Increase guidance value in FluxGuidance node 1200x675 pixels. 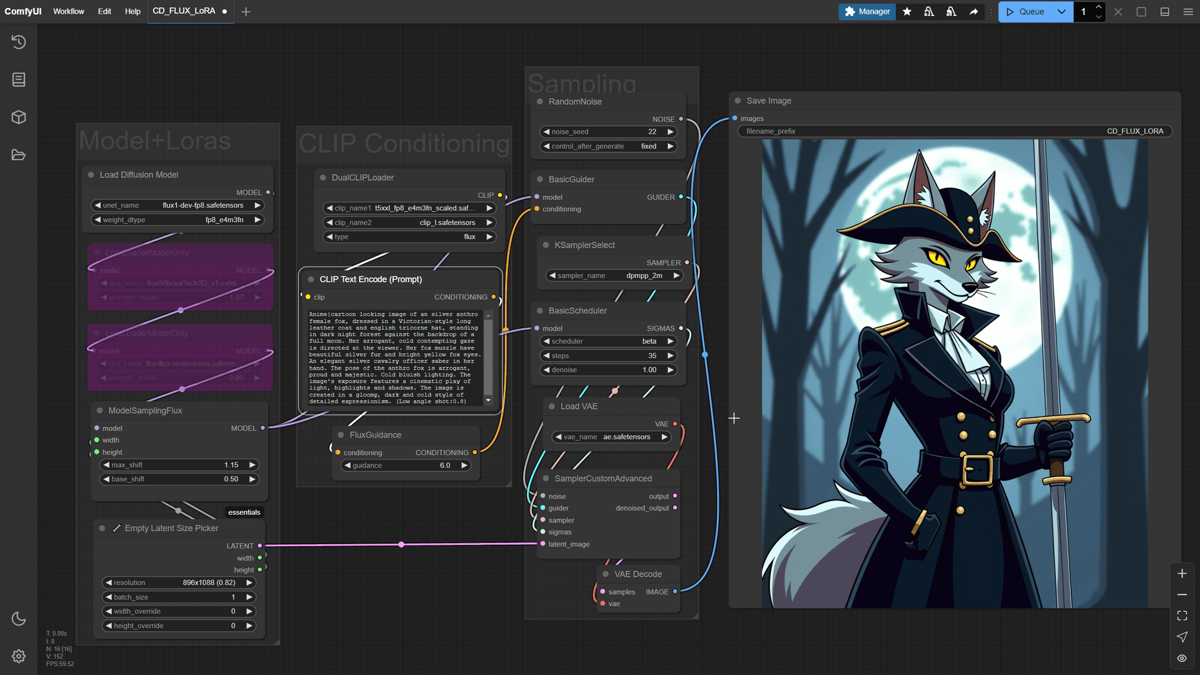464,465
